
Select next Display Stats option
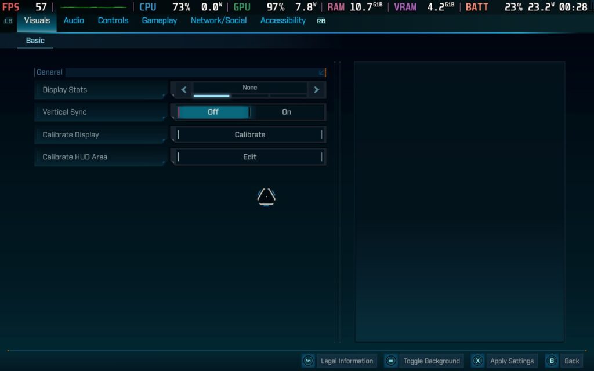pyautogui.click(x=316, y=90)
